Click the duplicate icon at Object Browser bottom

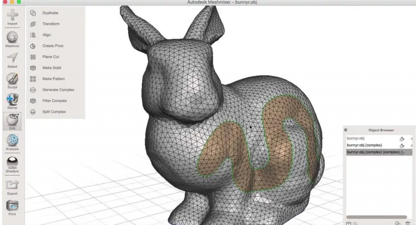pyautogui.click(x=397, y=223)
